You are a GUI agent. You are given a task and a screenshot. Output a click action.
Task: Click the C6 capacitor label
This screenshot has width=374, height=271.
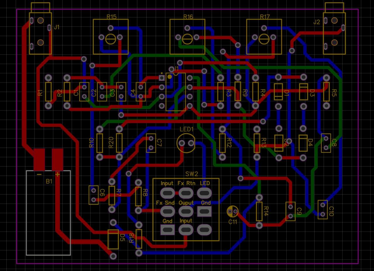(102, 193)
